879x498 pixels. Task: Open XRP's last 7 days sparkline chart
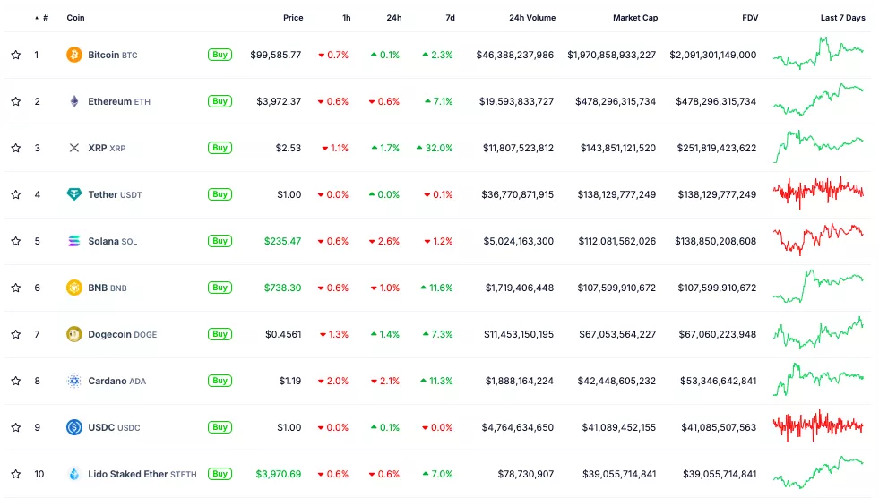[x=818, y=148]
